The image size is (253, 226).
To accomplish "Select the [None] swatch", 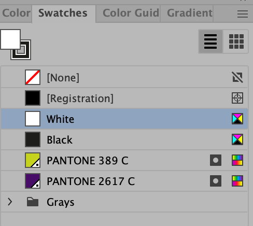I will (124, 77).
